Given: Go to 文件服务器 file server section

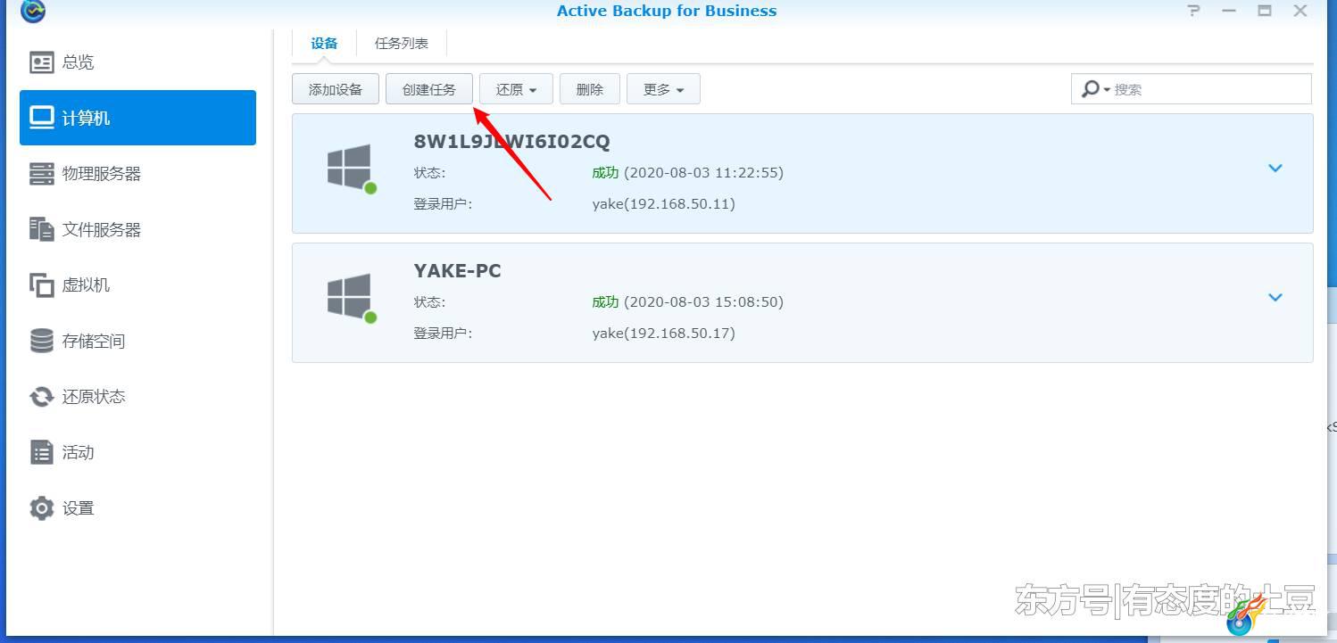Looking at the screenshot, I should [x=137, y=229].
